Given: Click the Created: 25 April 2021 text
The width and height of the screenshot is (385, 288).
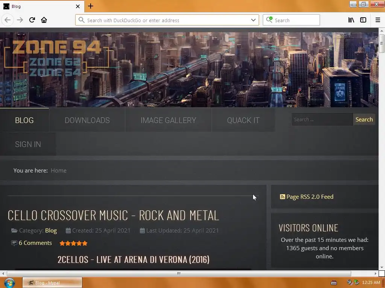Looking at the screenshot, I should click(101, 231).
